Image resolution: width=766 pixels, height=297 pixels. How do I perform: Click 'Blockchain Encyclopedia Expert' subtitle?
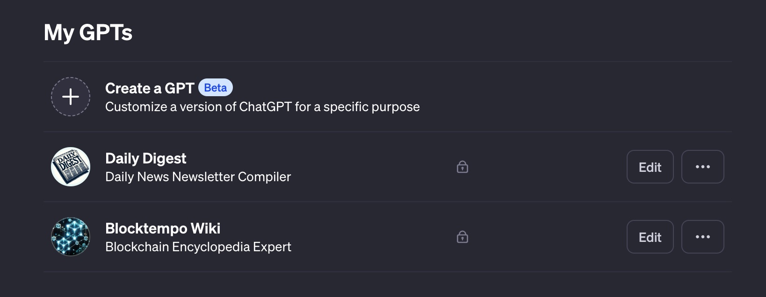[198, 247]
